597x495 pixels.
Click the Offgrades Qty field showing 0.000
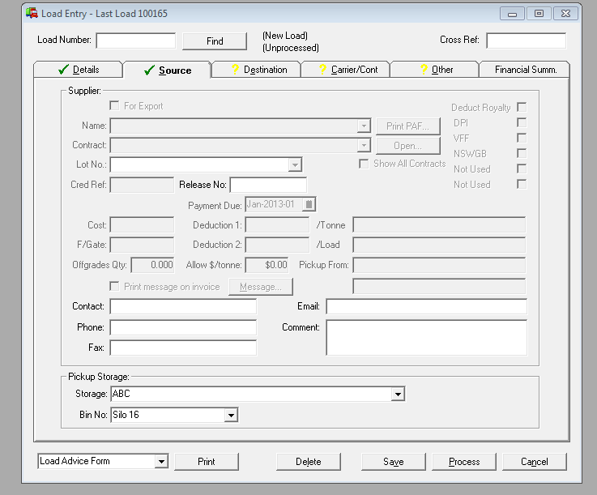pyautogui.click(x=152, y=265)
